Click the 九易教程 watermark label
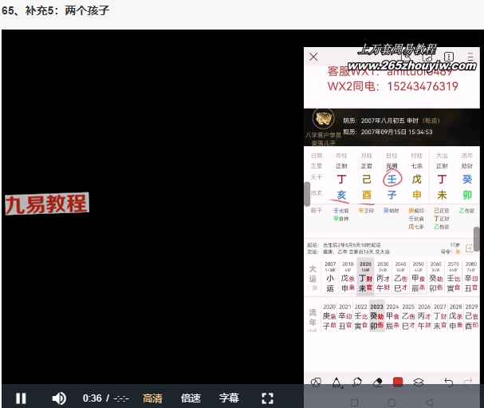Image resolution: width=484 pixels, height=408 pixels. pyautogui.click(x=46, y=204)
